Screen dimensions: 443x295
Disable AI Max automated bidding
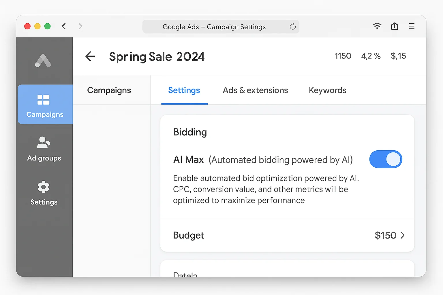click(x=386, y=159)
